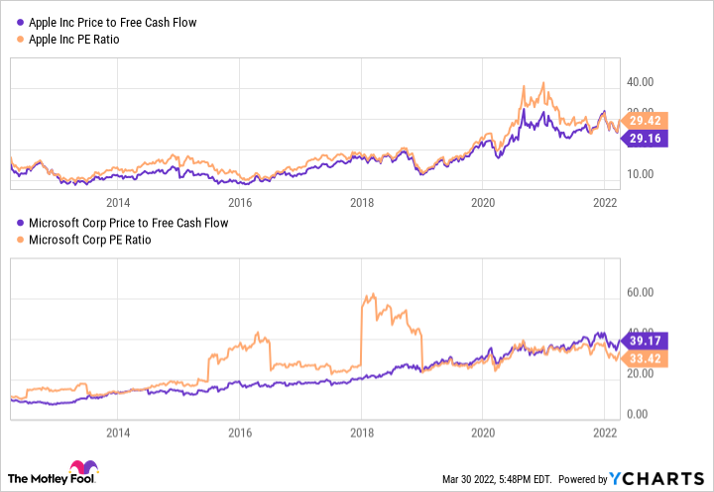Click the 2020 label on the Apple chart axis
Viewport: 714px width, 492px height.
point(483,202)
